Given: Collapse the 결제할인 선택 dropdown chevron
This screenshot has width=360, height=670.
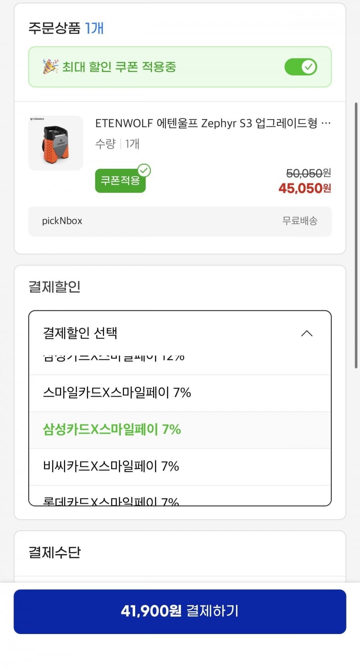Looking at the screenshot, I should (307, 333).
